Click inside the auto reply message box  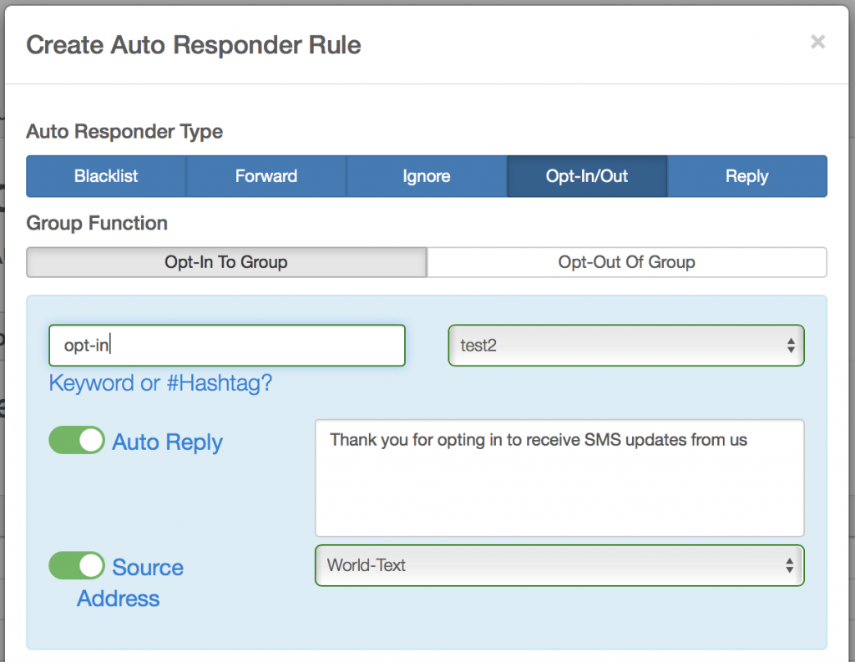(x=558, y=476)
